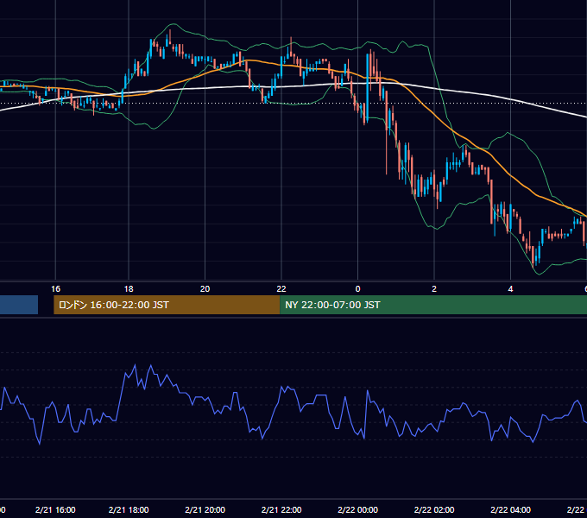Click the 2/22 04:00 time label
This screenshot has width=587, height=518.
[510, 509]
